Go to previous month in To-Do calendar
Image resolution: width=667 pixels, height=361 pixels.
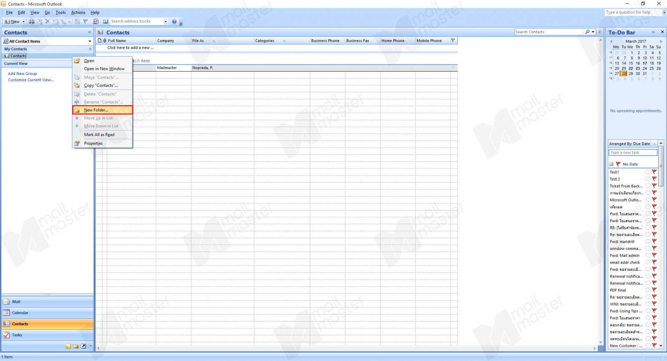click(611, 42)
